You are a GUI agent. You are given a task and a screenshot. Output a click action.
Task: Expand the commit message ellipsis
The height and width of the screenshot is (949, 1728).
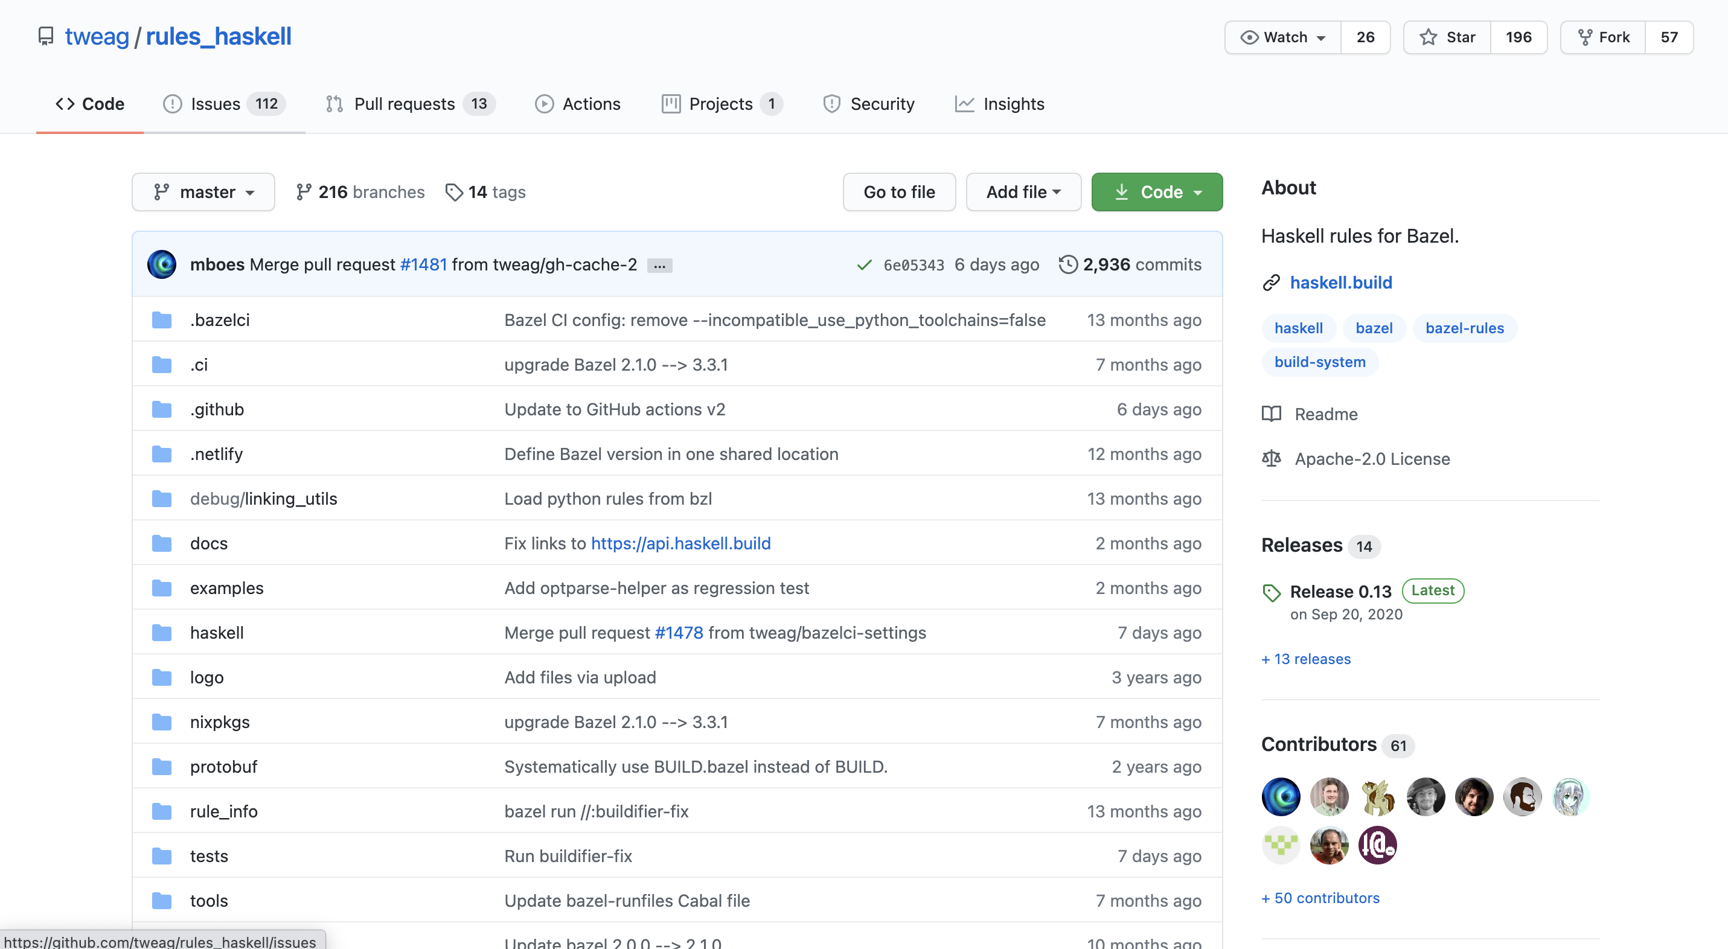[659, 266]
